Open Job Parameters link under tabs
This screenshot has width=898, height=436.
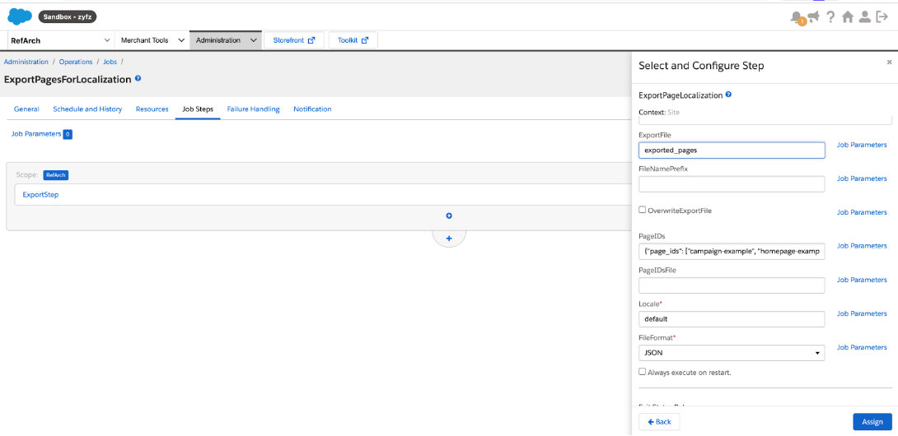pos(36,134)
